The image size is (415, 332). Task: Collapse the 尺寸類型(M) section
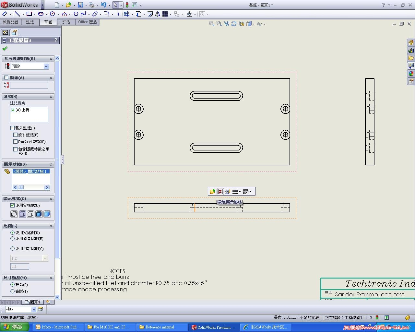[x=51, y=278]
